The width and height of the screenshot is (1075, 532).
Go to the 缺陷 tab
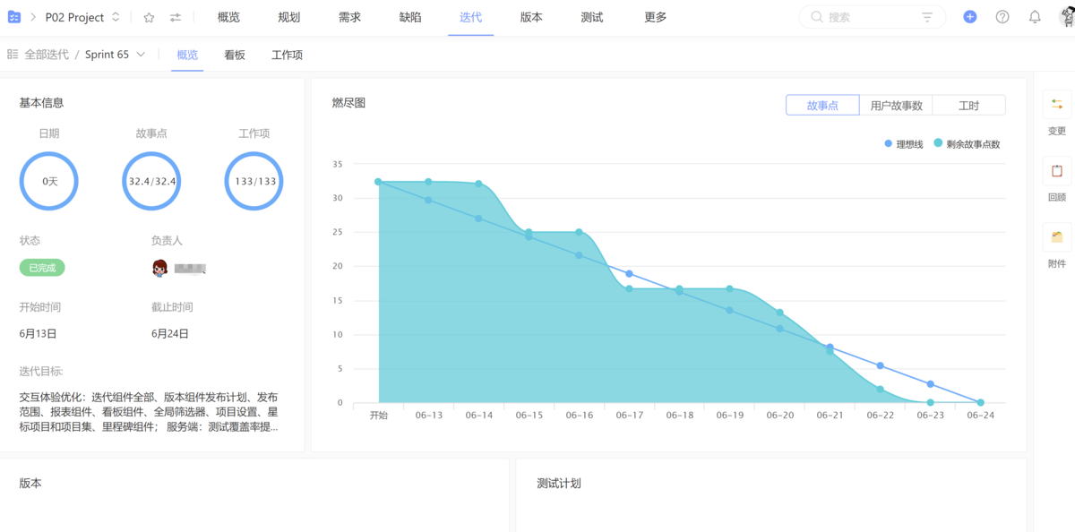point(410,17)
